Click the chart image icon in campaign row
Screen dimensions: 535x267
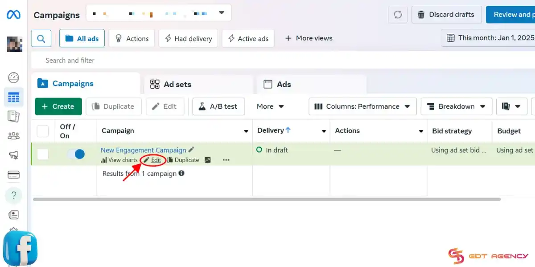(208, 160)
